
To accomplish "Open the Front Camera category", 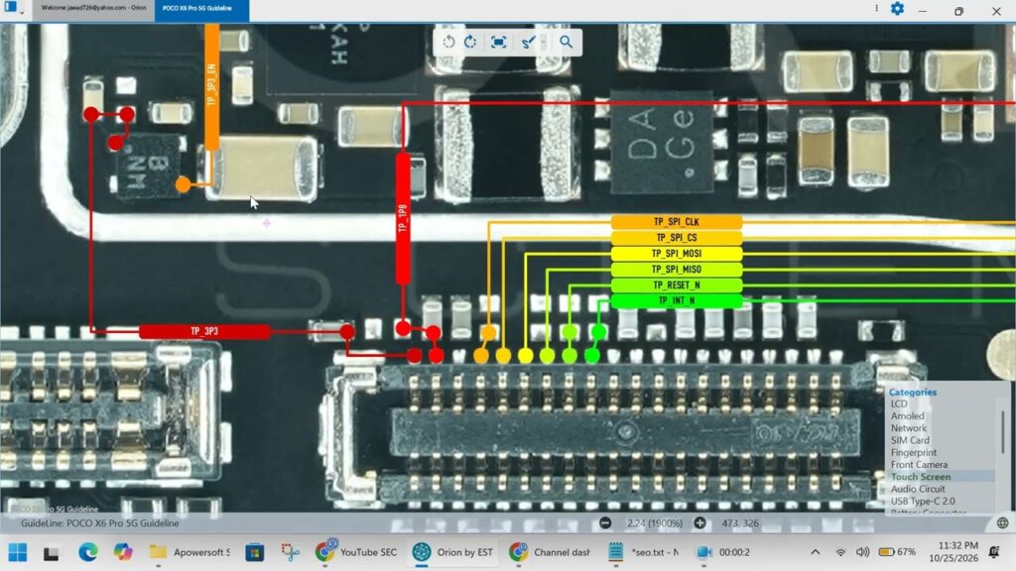I will 919,465.
